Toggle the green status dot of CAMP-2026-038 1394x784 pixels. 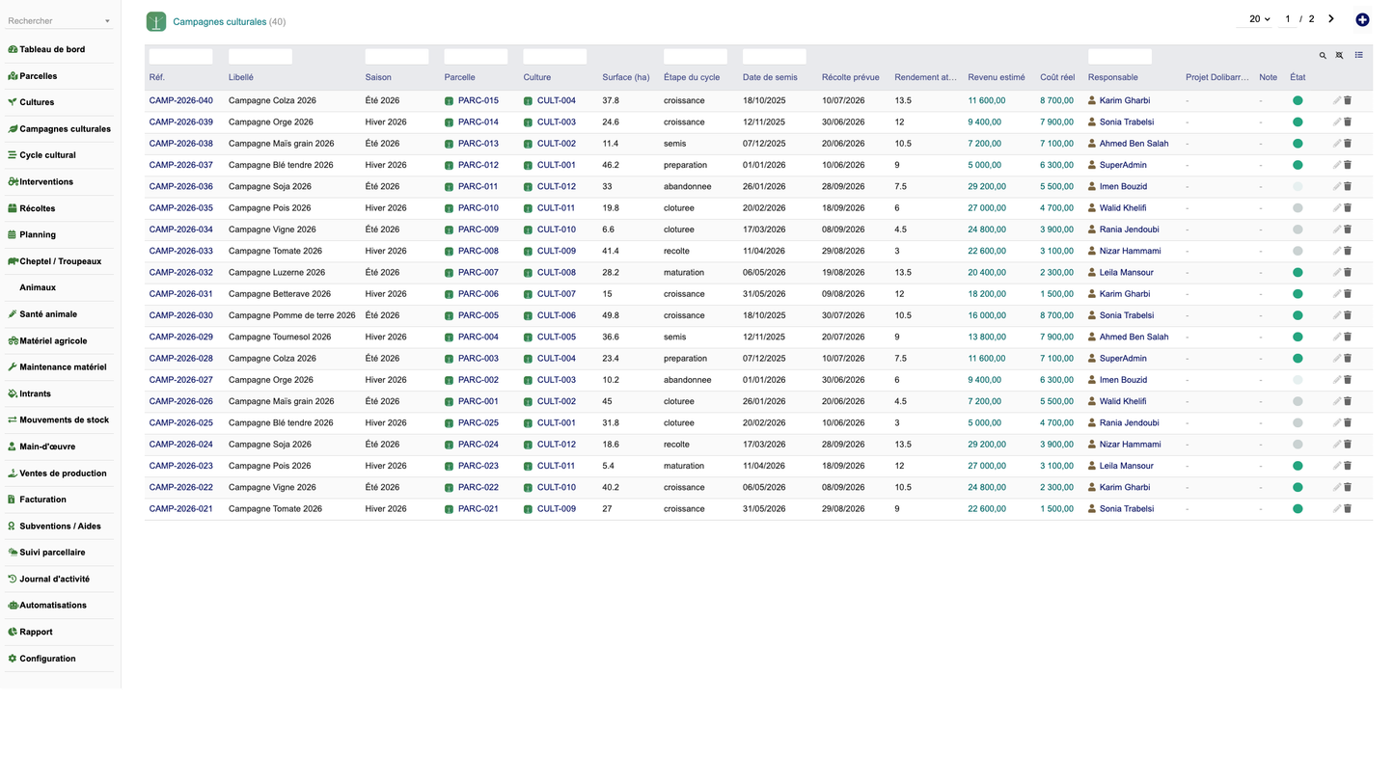pos(1298,144)
